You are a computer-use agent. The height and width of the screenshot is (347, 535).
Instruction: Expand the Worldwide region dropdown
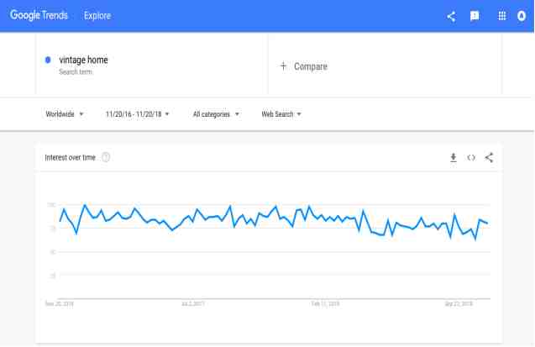click(x=65, y=114)
